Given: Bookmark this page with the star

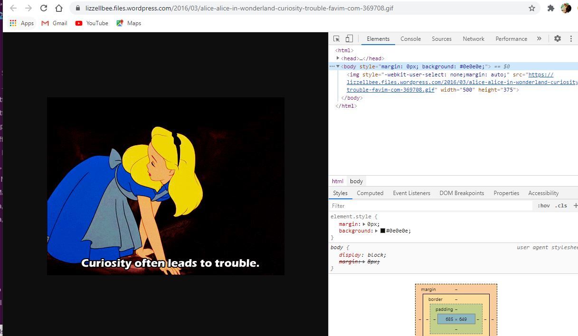Looking at the screenshot, I should tap(532, 8).
